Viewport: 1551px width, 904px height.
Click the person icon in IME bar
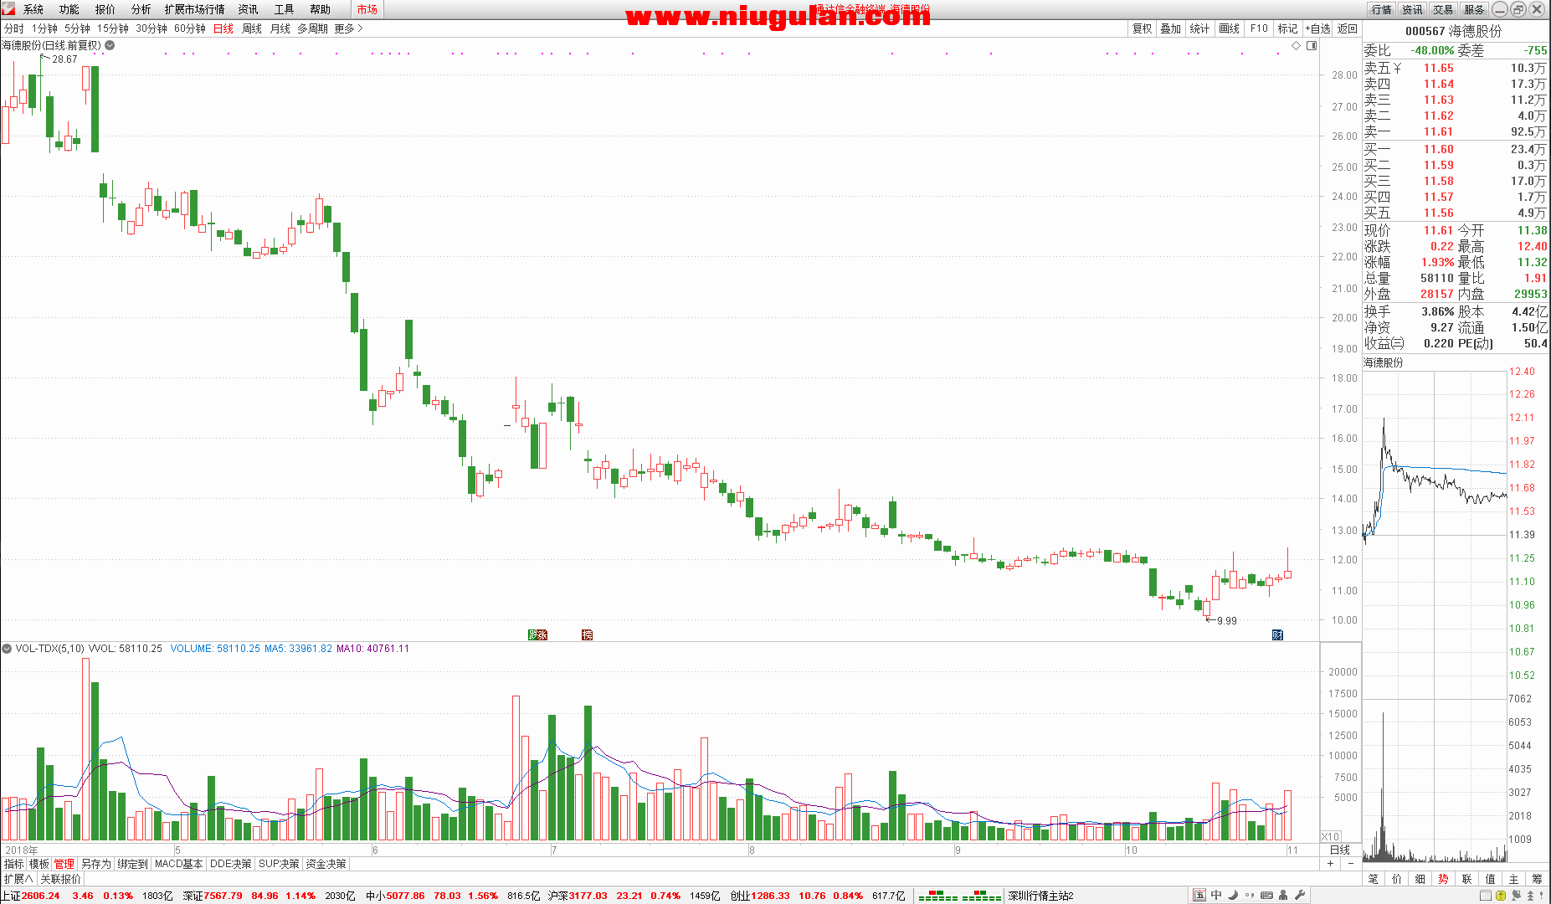1284,895
